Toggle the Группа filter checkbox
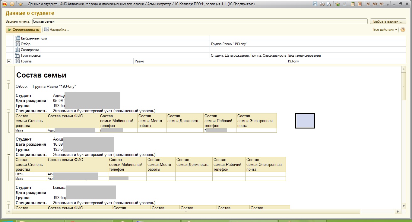Viewport: 412px width, 222px height. pos(9,61)
